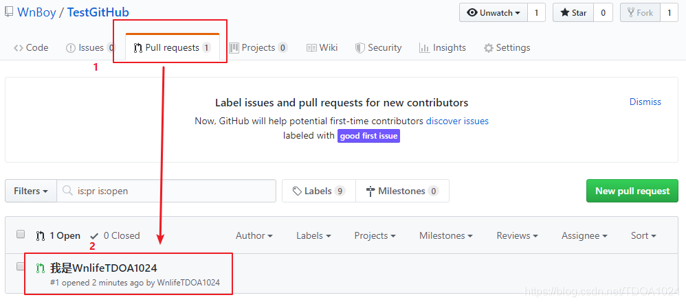Open the 我是WnlifeTDOA1024 pull request title
686x304 pixels.
(x=103, y=268)
